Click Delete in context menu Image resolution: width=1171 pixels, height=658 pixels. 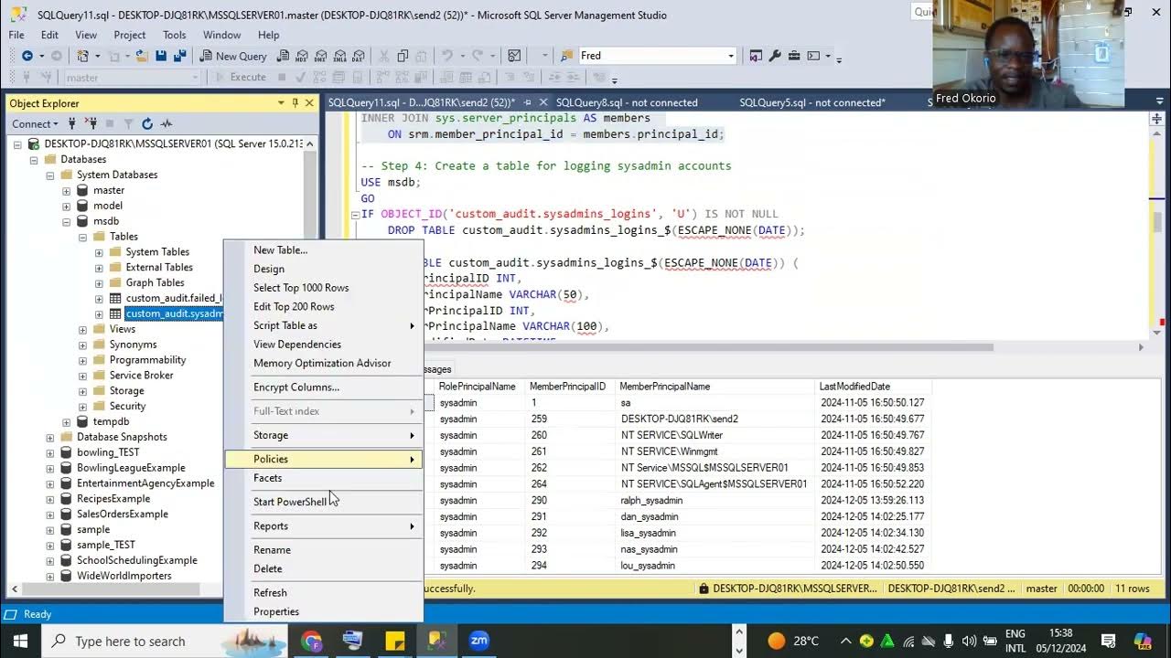[268, 568]
